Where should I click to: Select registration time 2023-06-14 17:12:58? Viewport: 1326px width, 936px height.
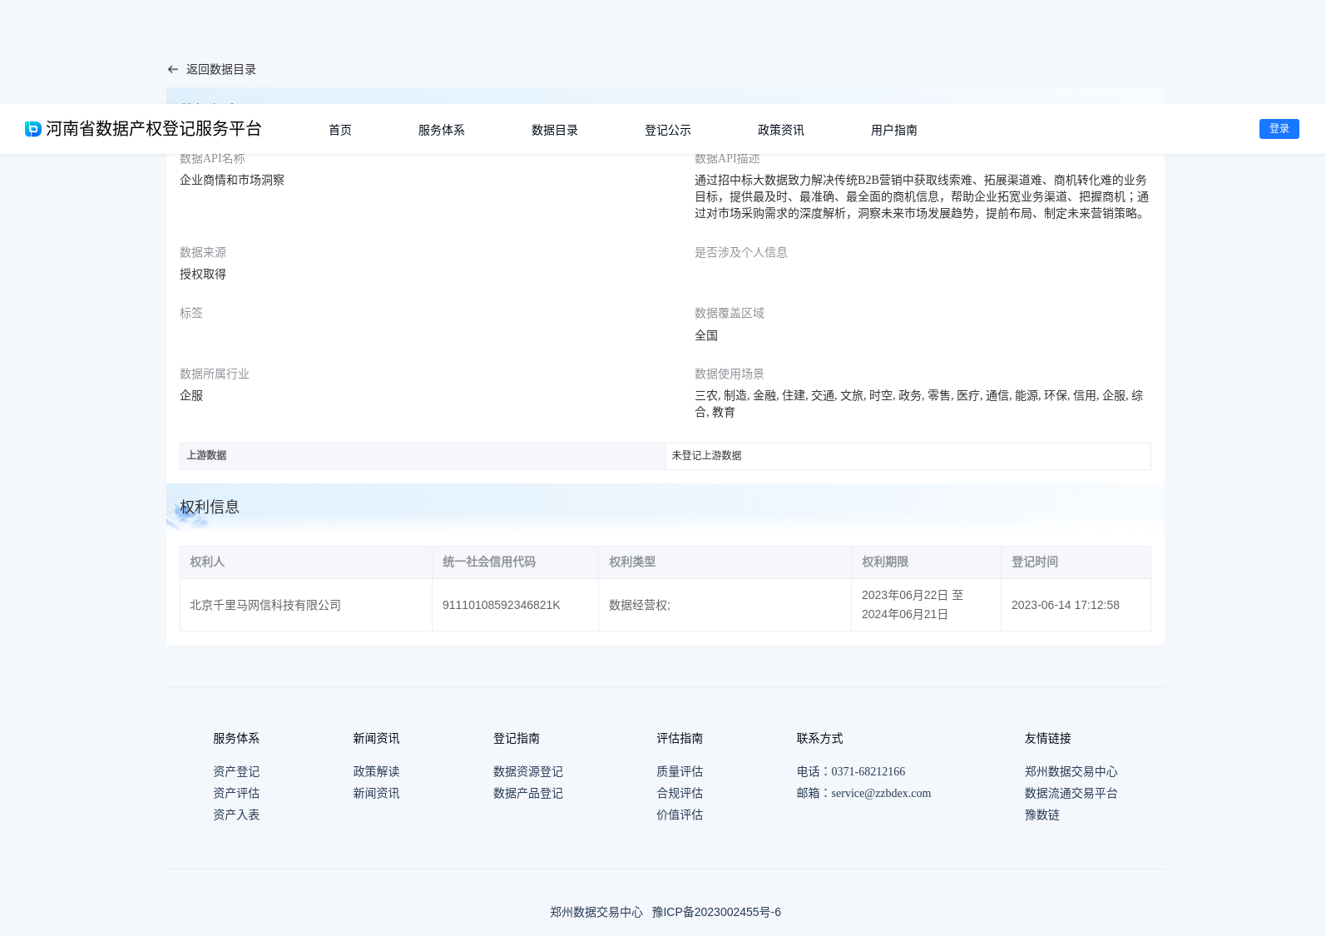(x=1066, y=606)
